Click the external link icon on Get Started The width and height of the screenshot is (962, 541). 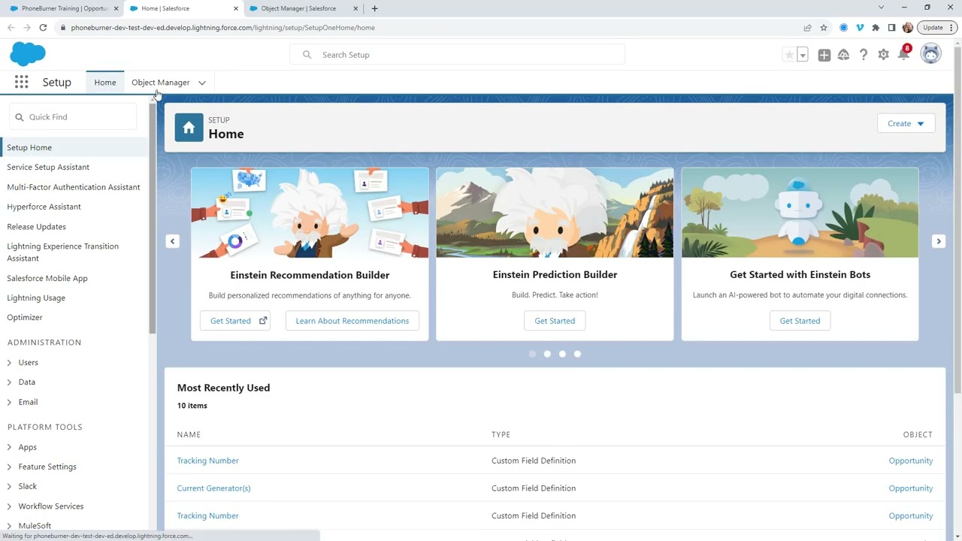point(263,321)
